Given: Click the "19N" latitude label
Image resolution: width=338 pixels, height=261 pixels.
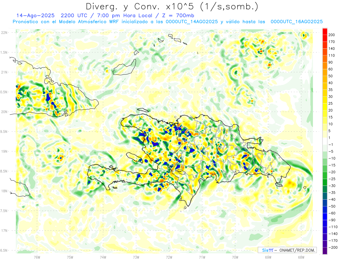Looking at the screenshot, I should point(4,151).
